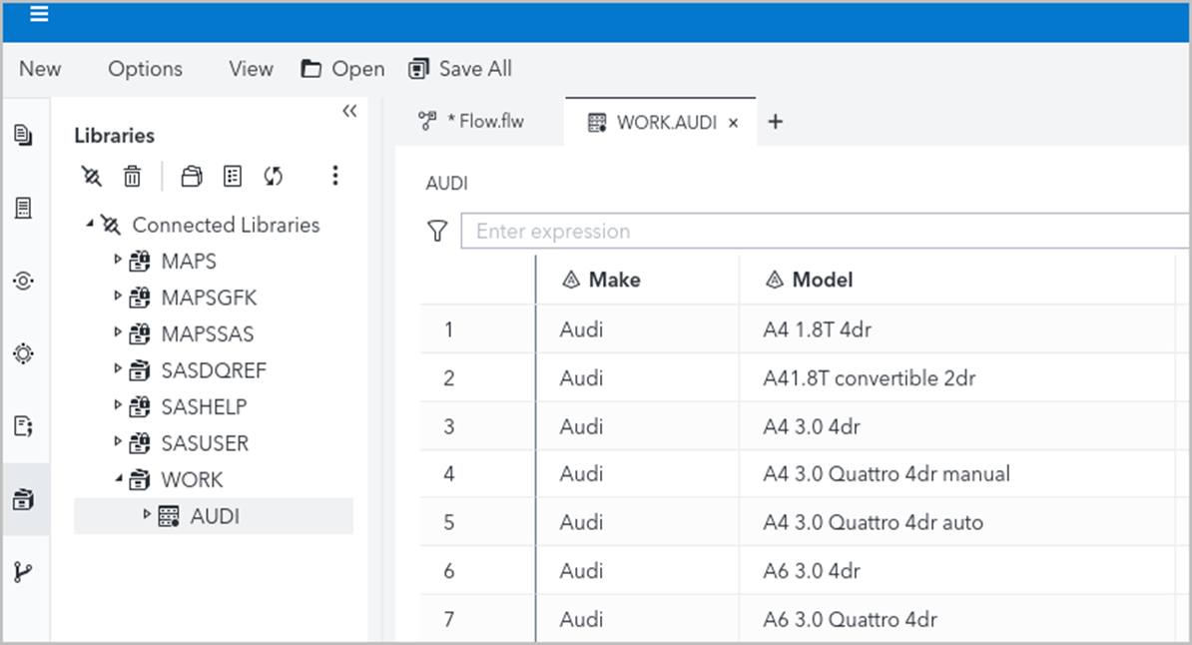
Task: Toggle the filter funnel for the data table
Action: pyautogui.click(x=437, y=231)
